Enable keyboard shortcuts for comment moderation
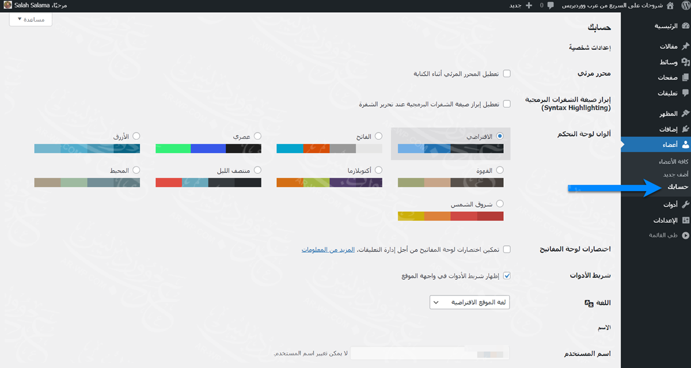This screenshot has width=691, height=368. click(507, 249)
